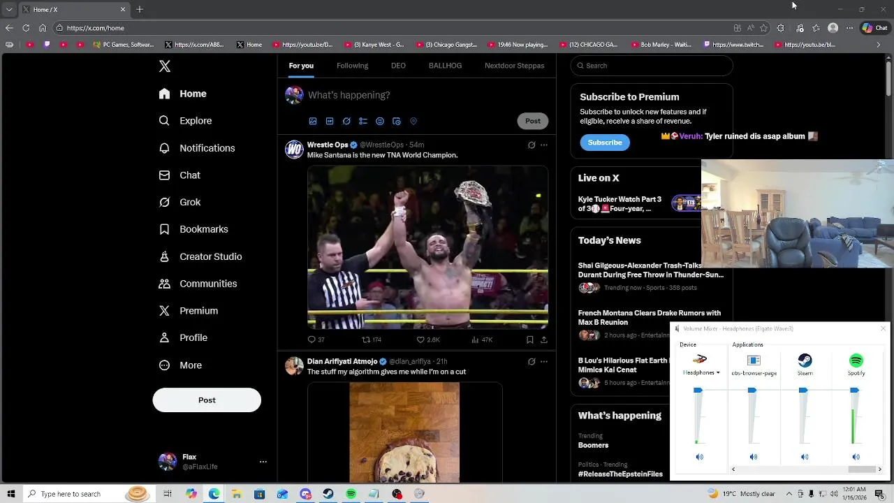Ask Grok about the Wrestle Ops post
The width and height of the screenshot is (894, 503).
532,145
